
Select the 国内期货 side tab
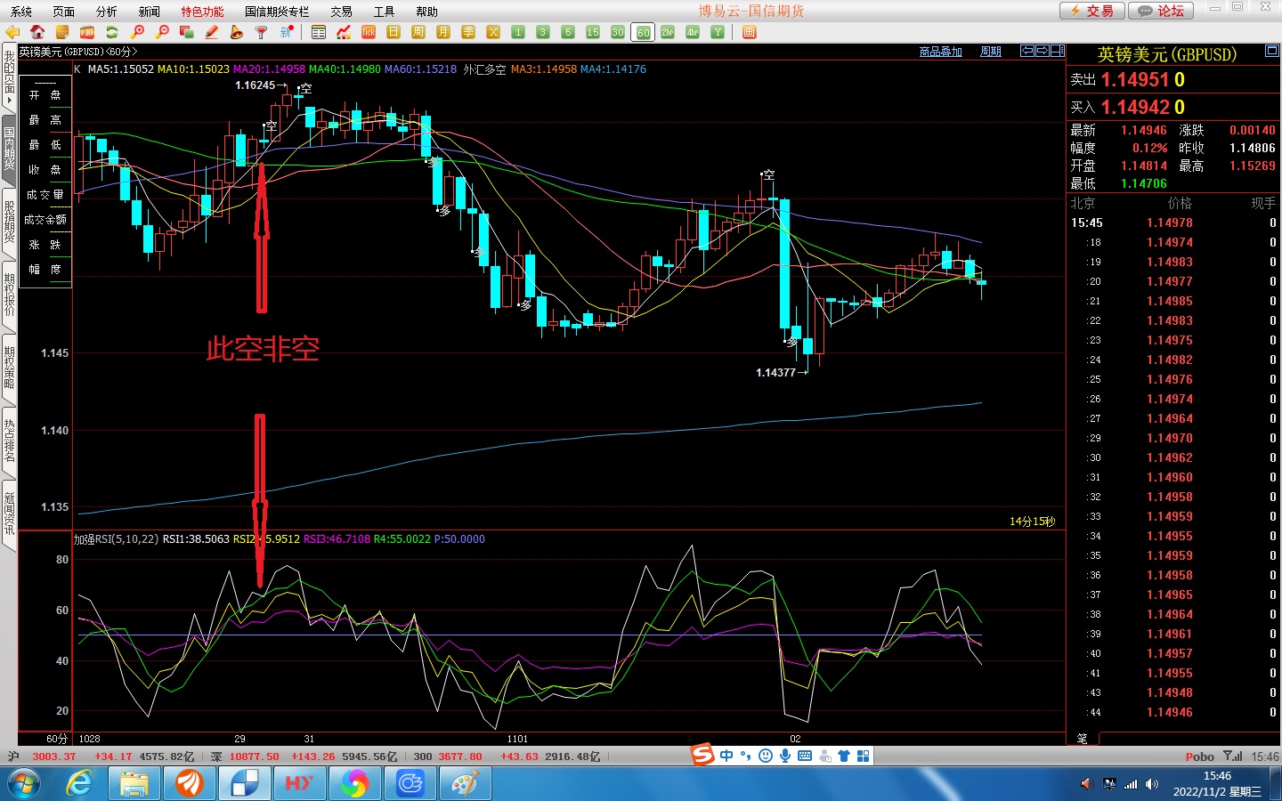pyautogui.click(x=9, y=149)
